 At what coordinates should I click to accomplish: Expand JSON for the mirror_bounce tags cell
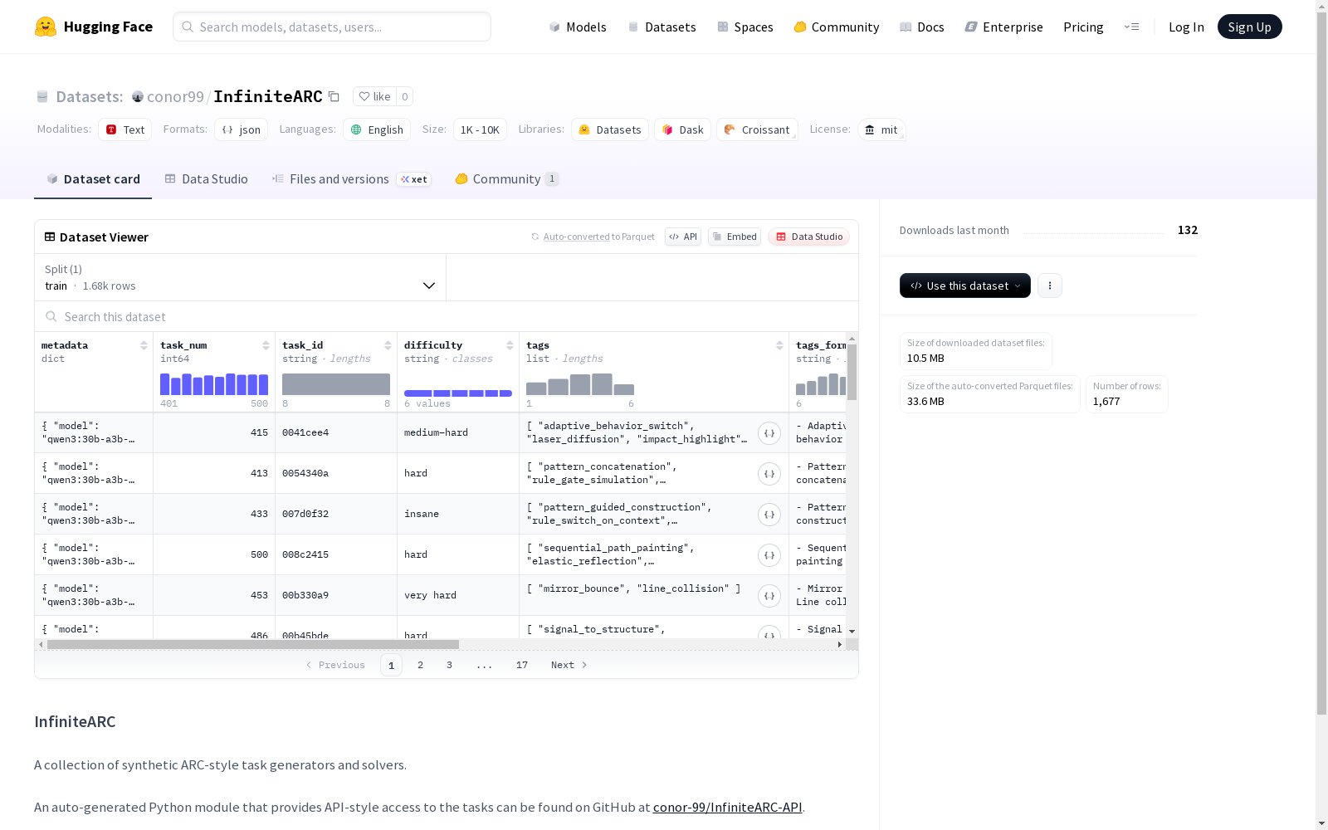(769, 596)
